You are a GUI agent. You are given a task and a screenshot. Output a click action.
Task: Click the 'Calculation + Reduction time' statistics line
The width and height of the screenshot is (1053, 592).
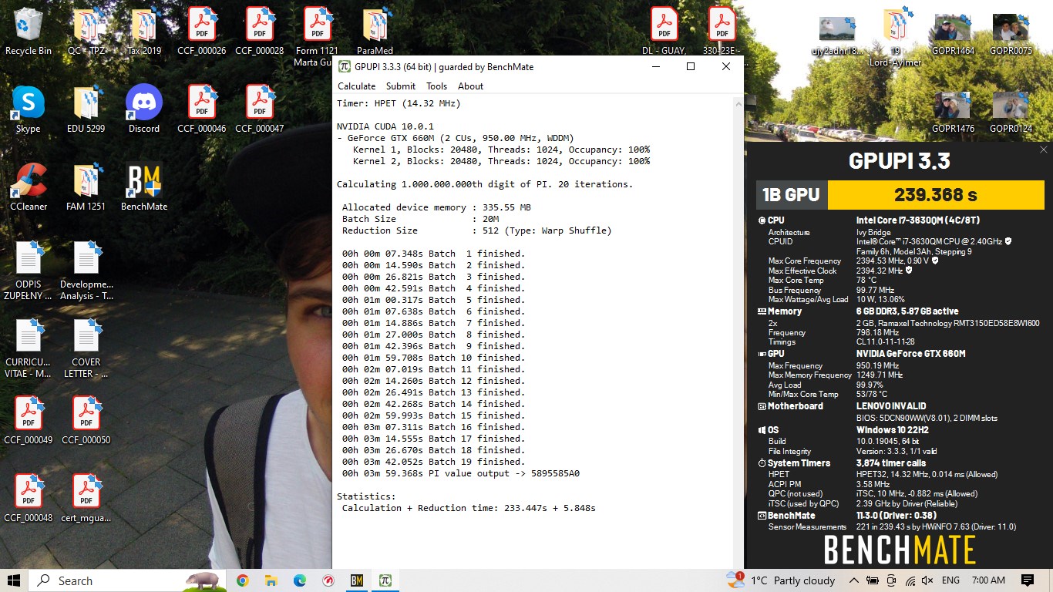tap(469, 508)
